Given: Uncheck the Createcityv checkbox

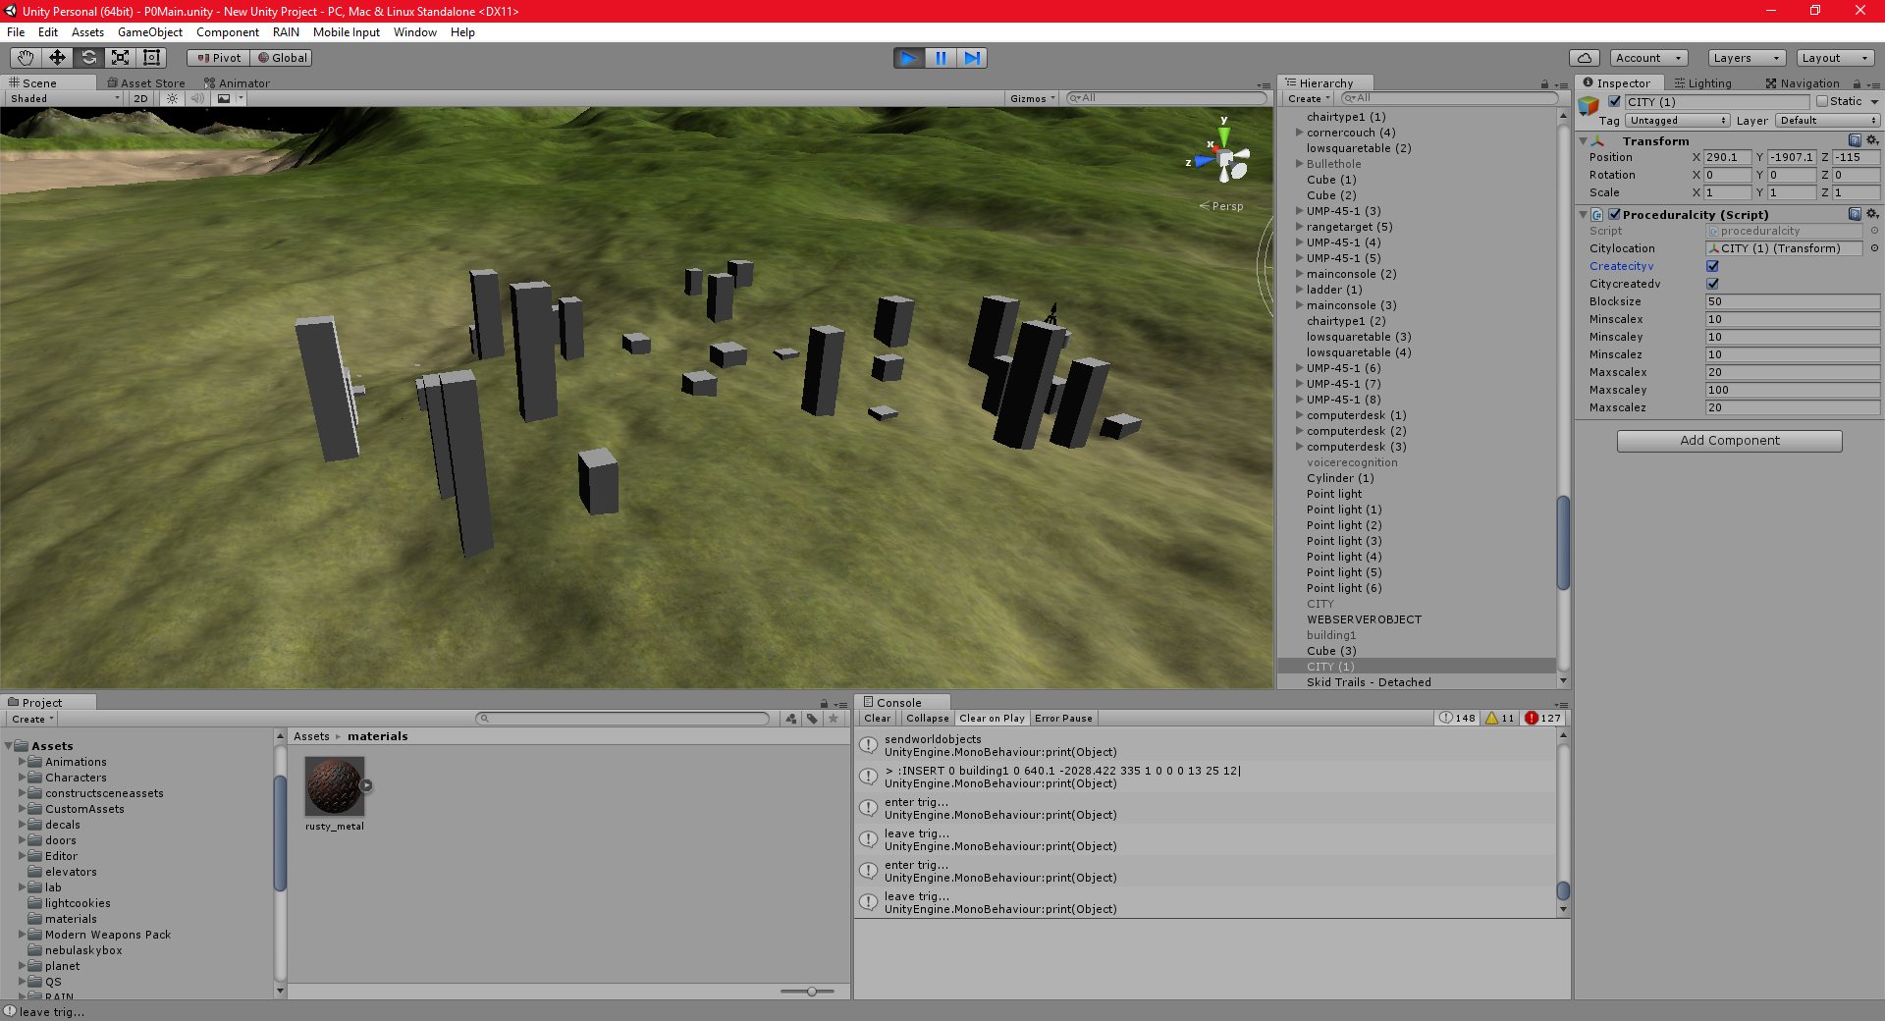Looking at the screenshot, I should 1712,266.
